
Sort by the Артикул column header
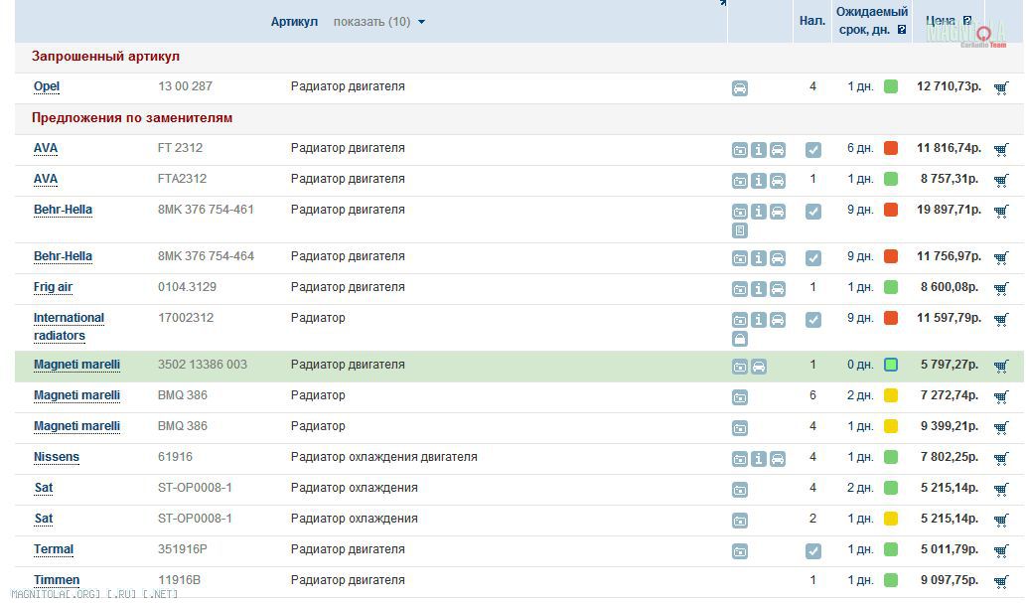pyautogui.click(x=294, y=22)
